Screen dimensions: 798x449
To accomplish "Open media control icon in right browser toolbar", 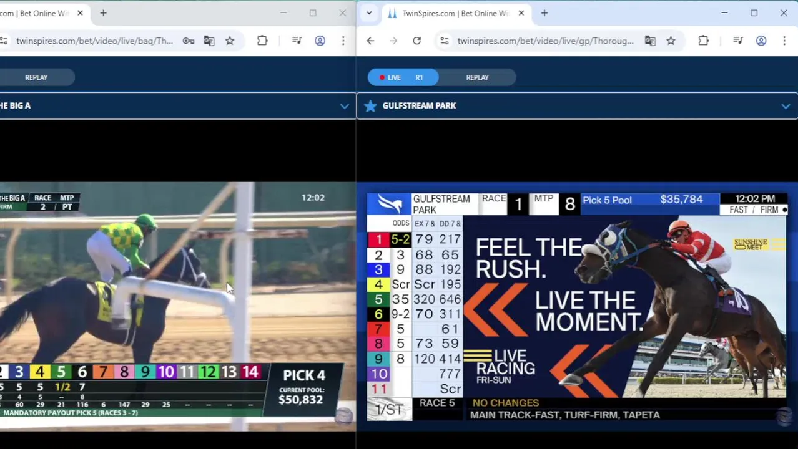I will click(738, 41).
